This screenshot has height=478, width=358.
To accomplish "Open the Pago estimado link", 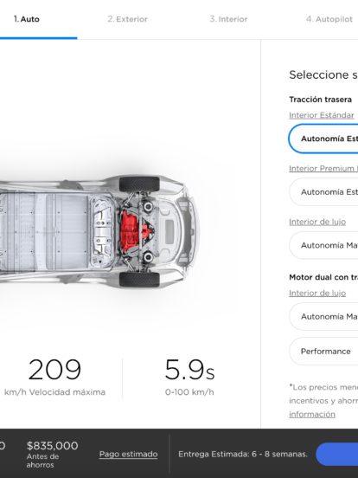I will pos(129,455).
